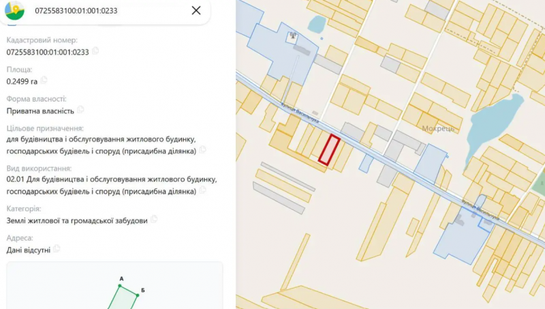Copy the Вид використання 02.01 text
This screenshot has width=545, height=309.
click(202, 190)
